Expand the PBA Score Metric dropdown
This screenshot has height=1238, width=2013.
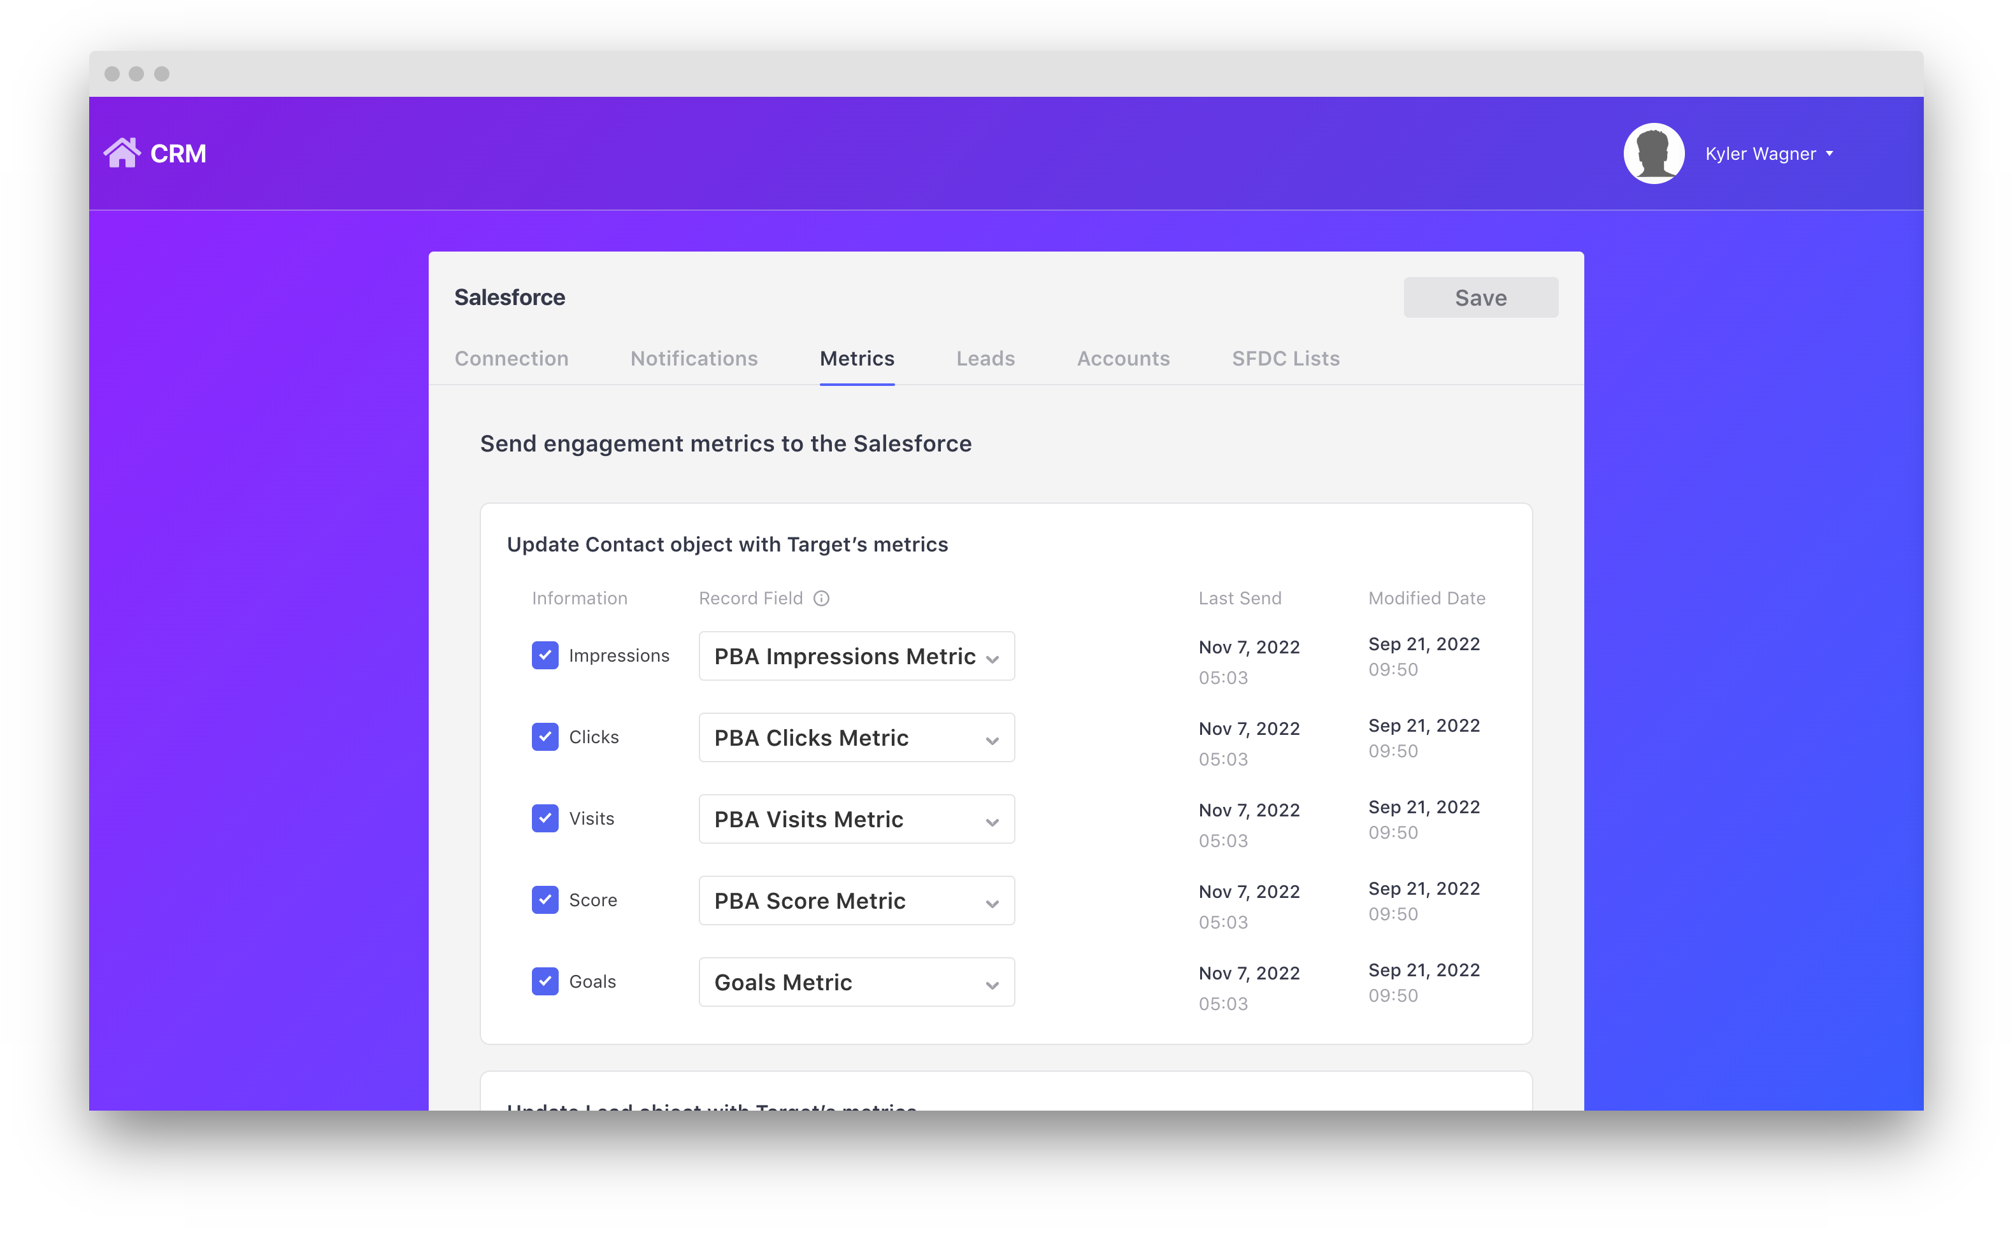(x=856, y=900)
